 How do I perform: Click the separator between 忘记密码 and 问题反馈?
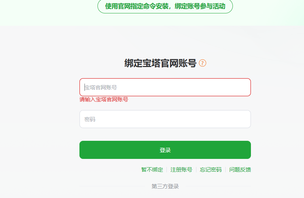[226, 170]
